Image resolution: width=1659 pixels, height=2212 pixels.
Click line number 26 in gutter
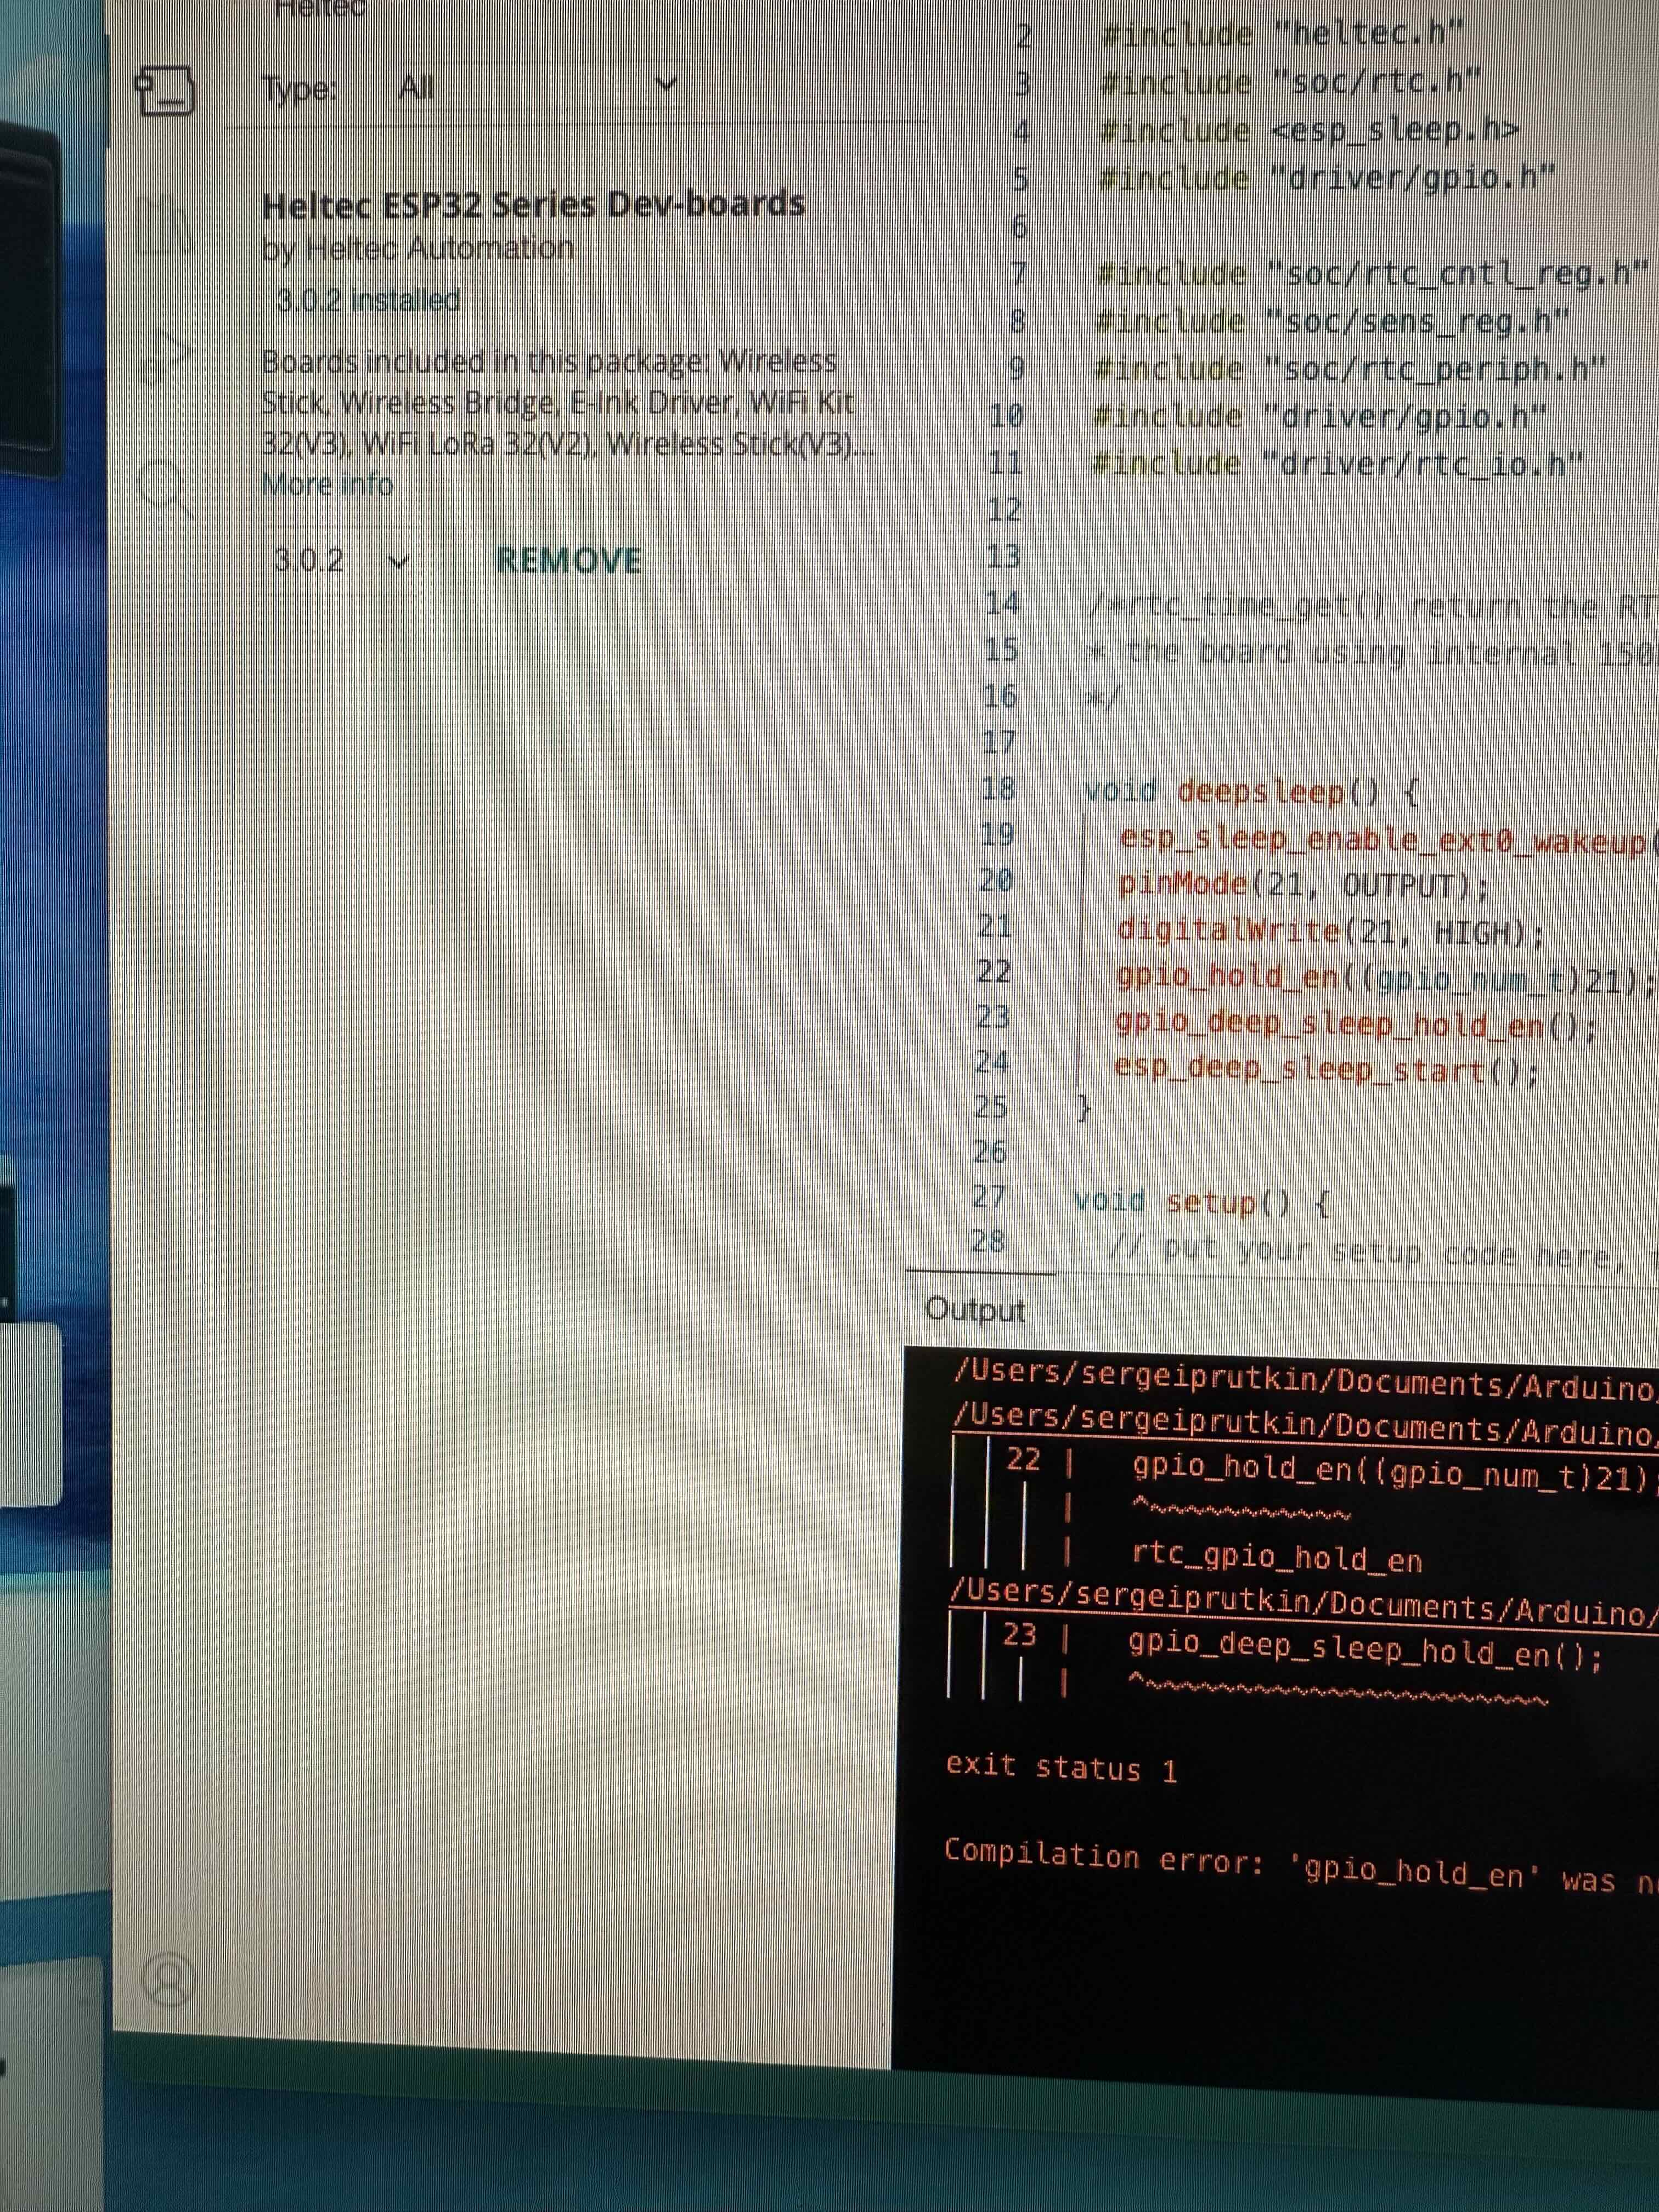coord(990,1152)
